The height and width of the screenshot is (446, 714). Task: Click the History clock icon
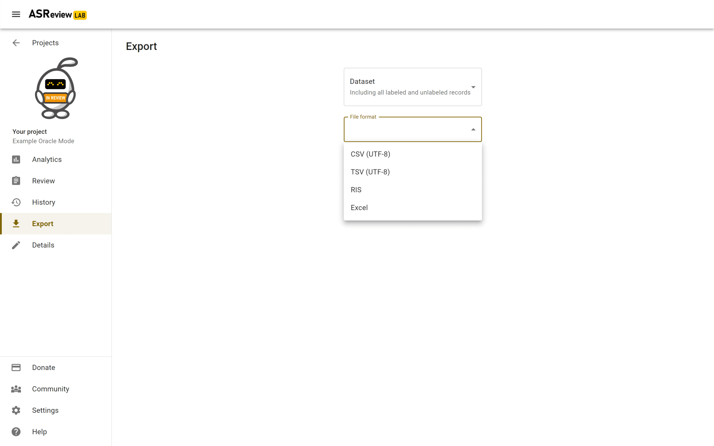(16, 202)
